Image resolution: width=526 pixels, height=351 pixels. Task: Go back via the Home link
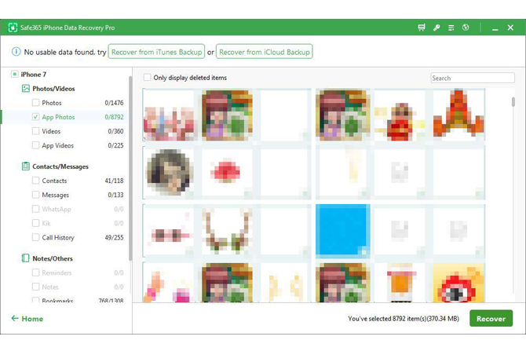click(x=27, y=319)
